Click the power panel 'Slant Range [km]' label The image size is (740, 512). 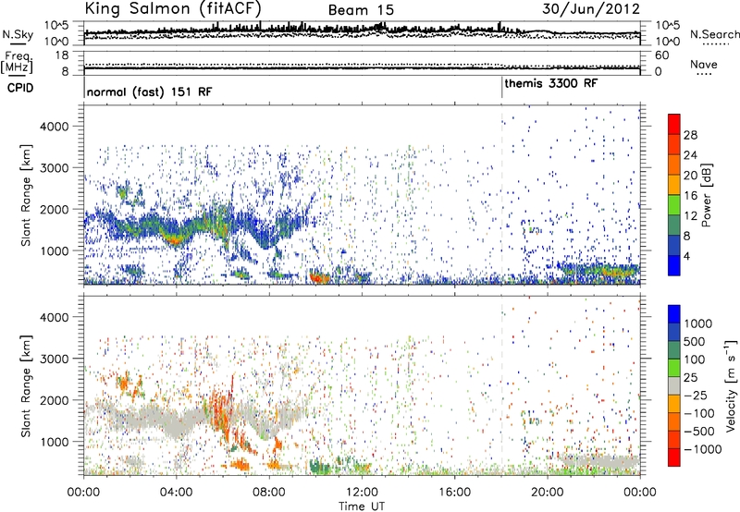pos(26,195)
